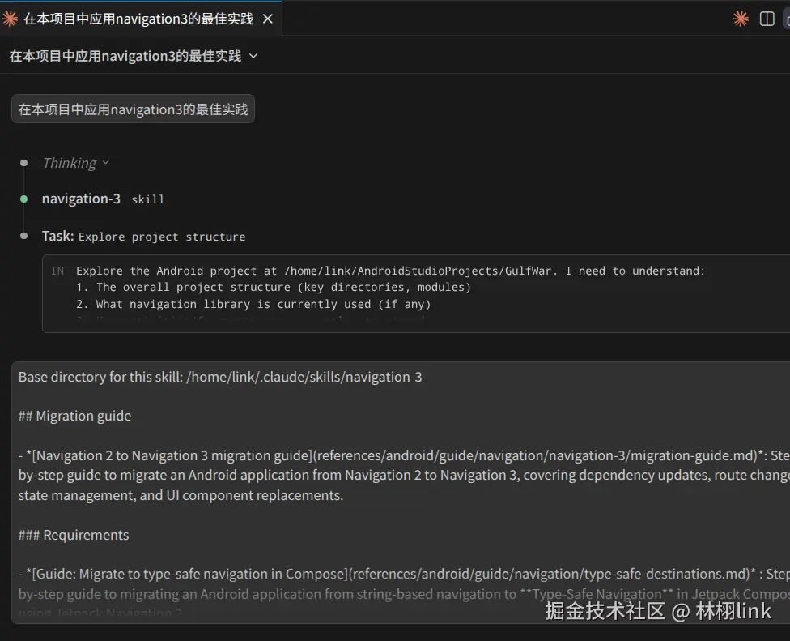790x641 pixels.
Task: Click '2. What navigation library is currently used' line
Action: click(253, 304)
